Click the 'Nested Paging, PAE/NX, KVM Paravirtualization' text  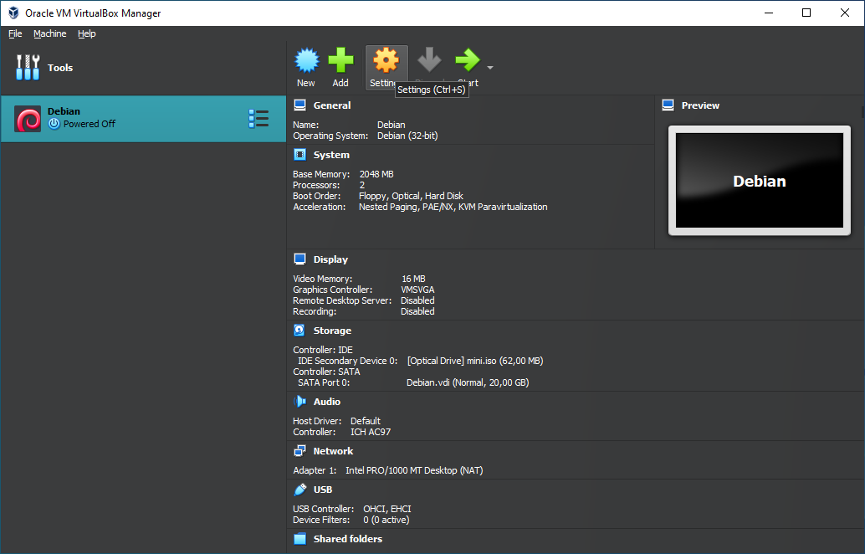pyautogui.click(x=453, y=207)
